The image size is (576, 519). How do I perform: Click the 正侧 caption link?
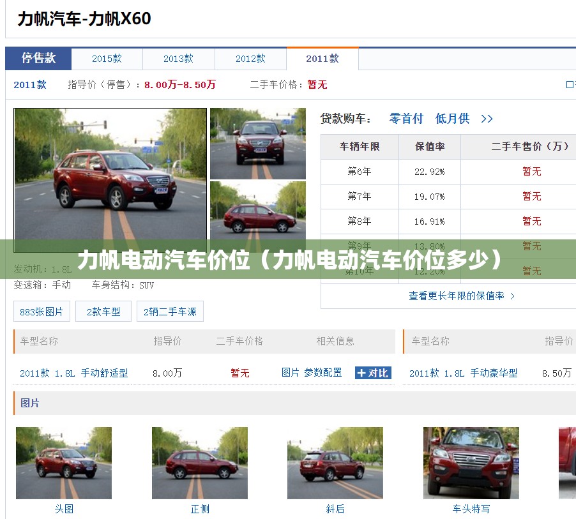[x=200, y=509]
